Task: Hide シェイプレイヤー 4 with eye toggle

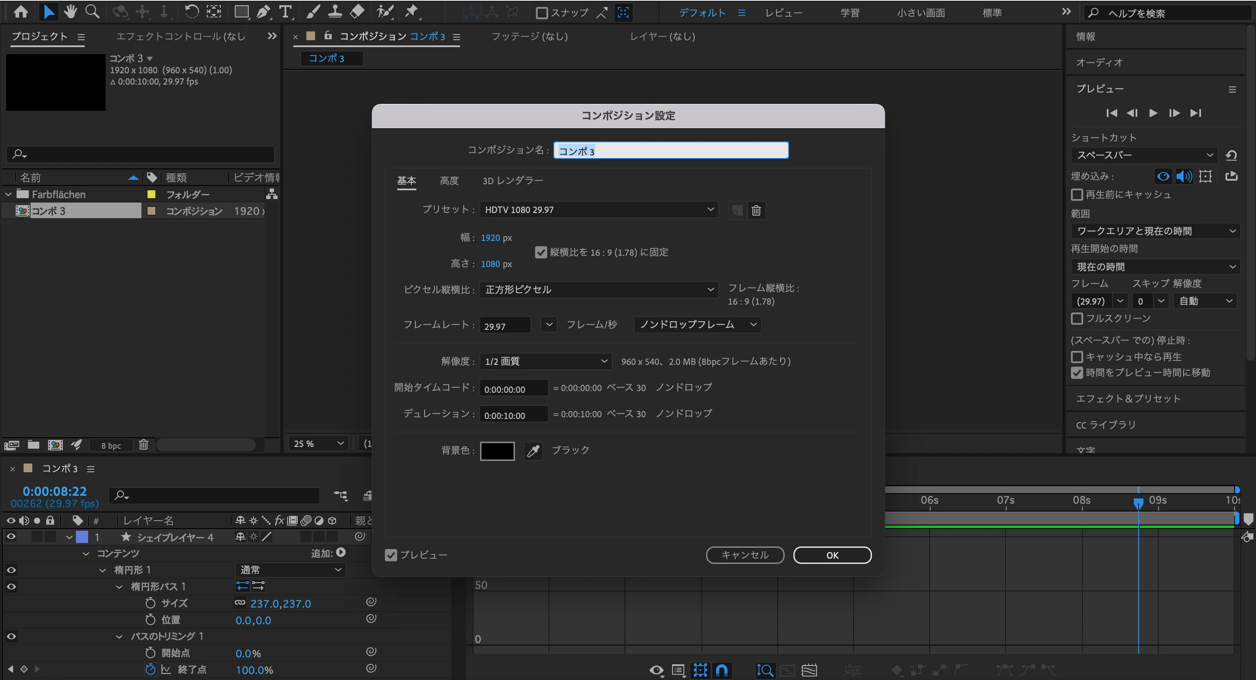Action: (x=11, y=537)
